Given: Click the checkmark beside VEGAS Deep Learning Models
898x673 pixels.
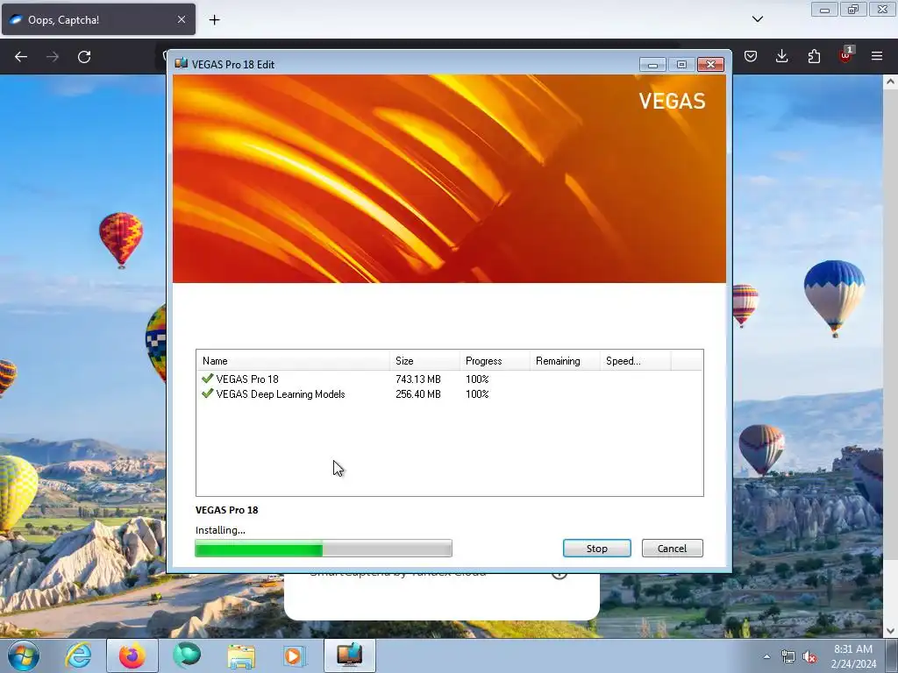Looking at the screenshot, I should pyautogui.click(x=207, y=393).
